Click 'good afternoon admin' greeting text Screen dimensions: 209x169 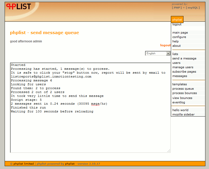26,41
